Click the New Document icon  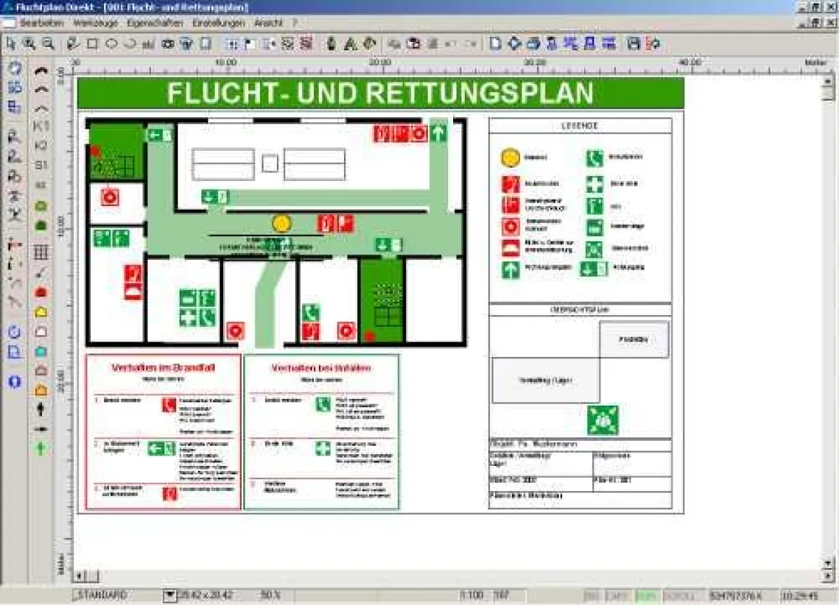coord(494,43)
